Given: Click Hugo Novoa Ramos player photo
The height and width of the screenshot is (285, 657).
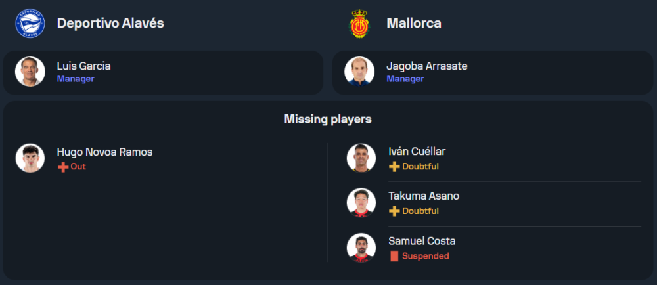Looking at the screenshot, I should [30, 158].
